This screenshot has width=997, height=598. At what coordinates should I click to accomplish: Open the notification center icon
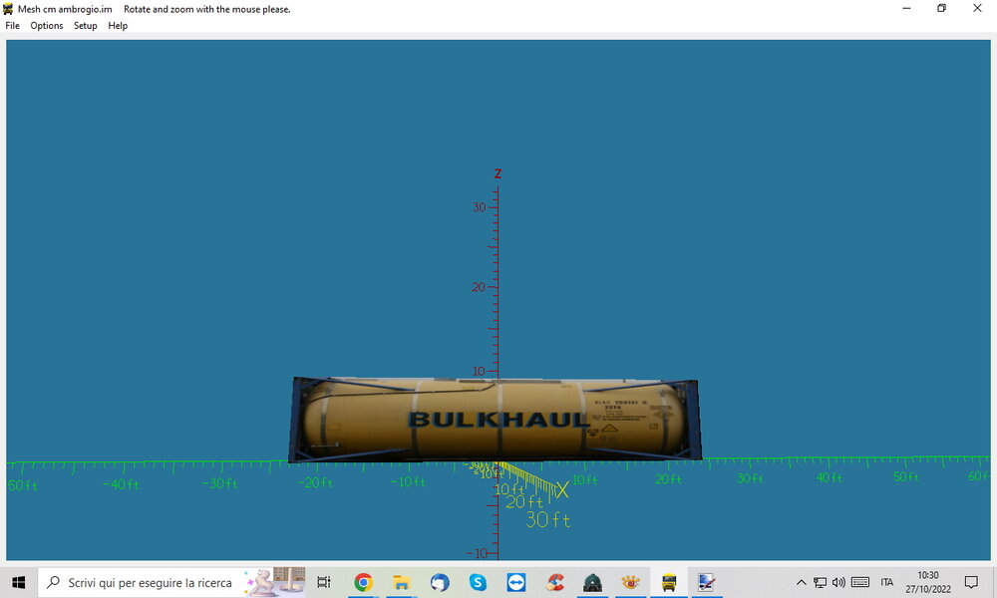(971, 582)
